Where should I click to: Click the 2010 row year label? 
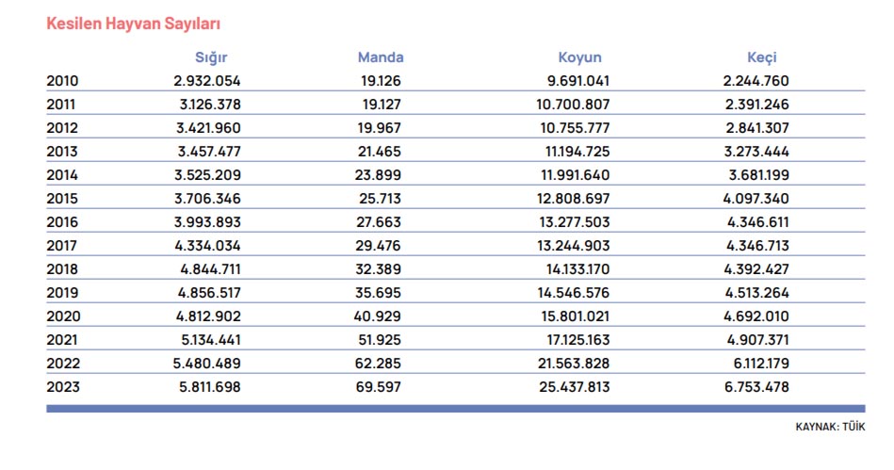pos(62,81)
